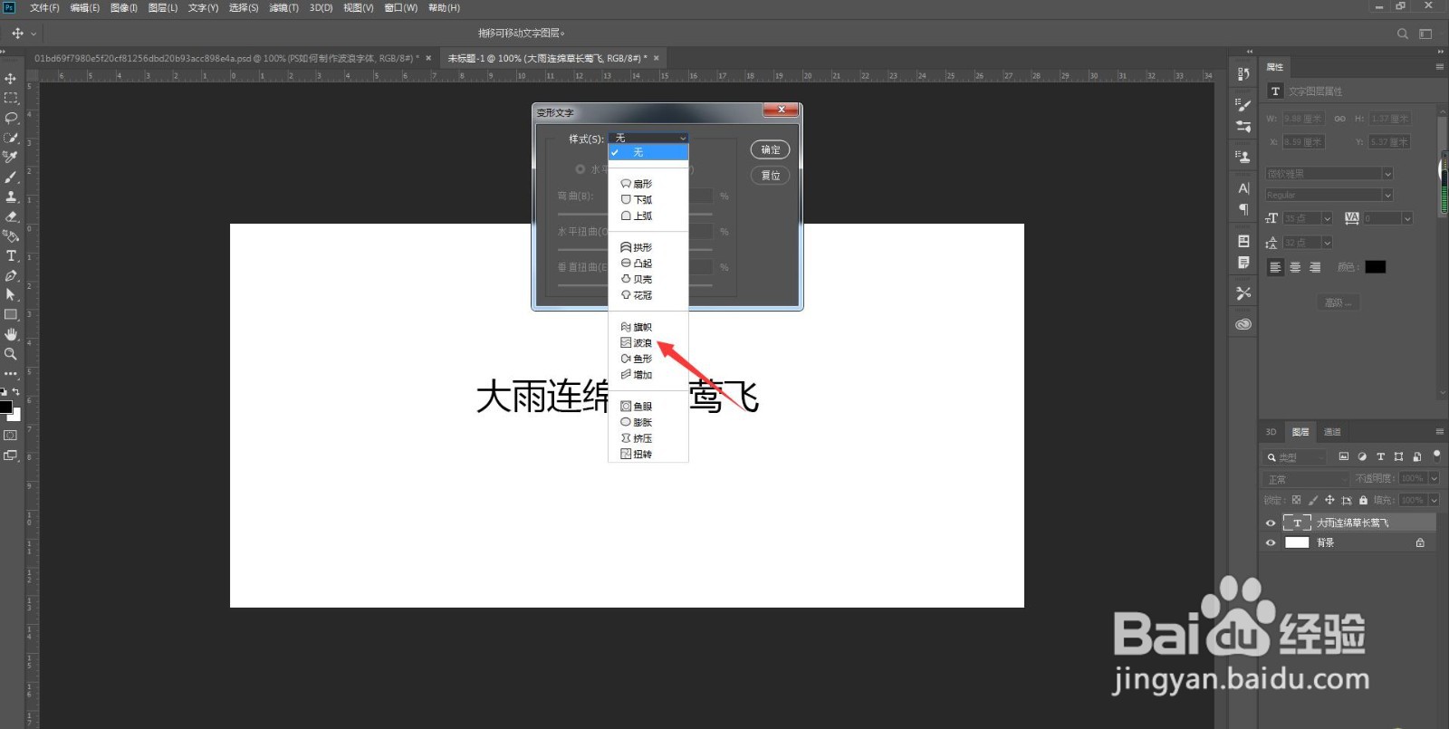Switch to the 3D panel tab
Screen dimensions: 1449x729
point(1271,432)
